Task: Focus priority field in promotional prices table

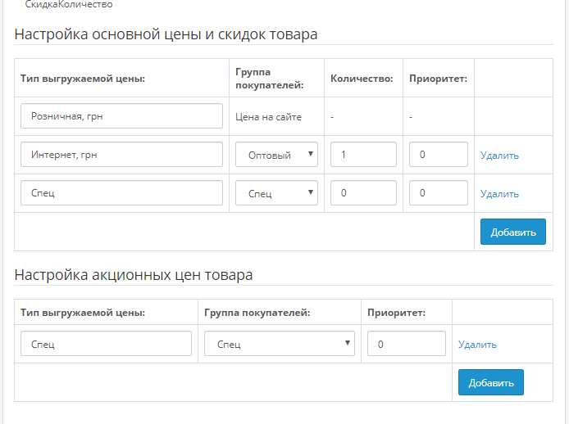Action: [x=407, y=344]
